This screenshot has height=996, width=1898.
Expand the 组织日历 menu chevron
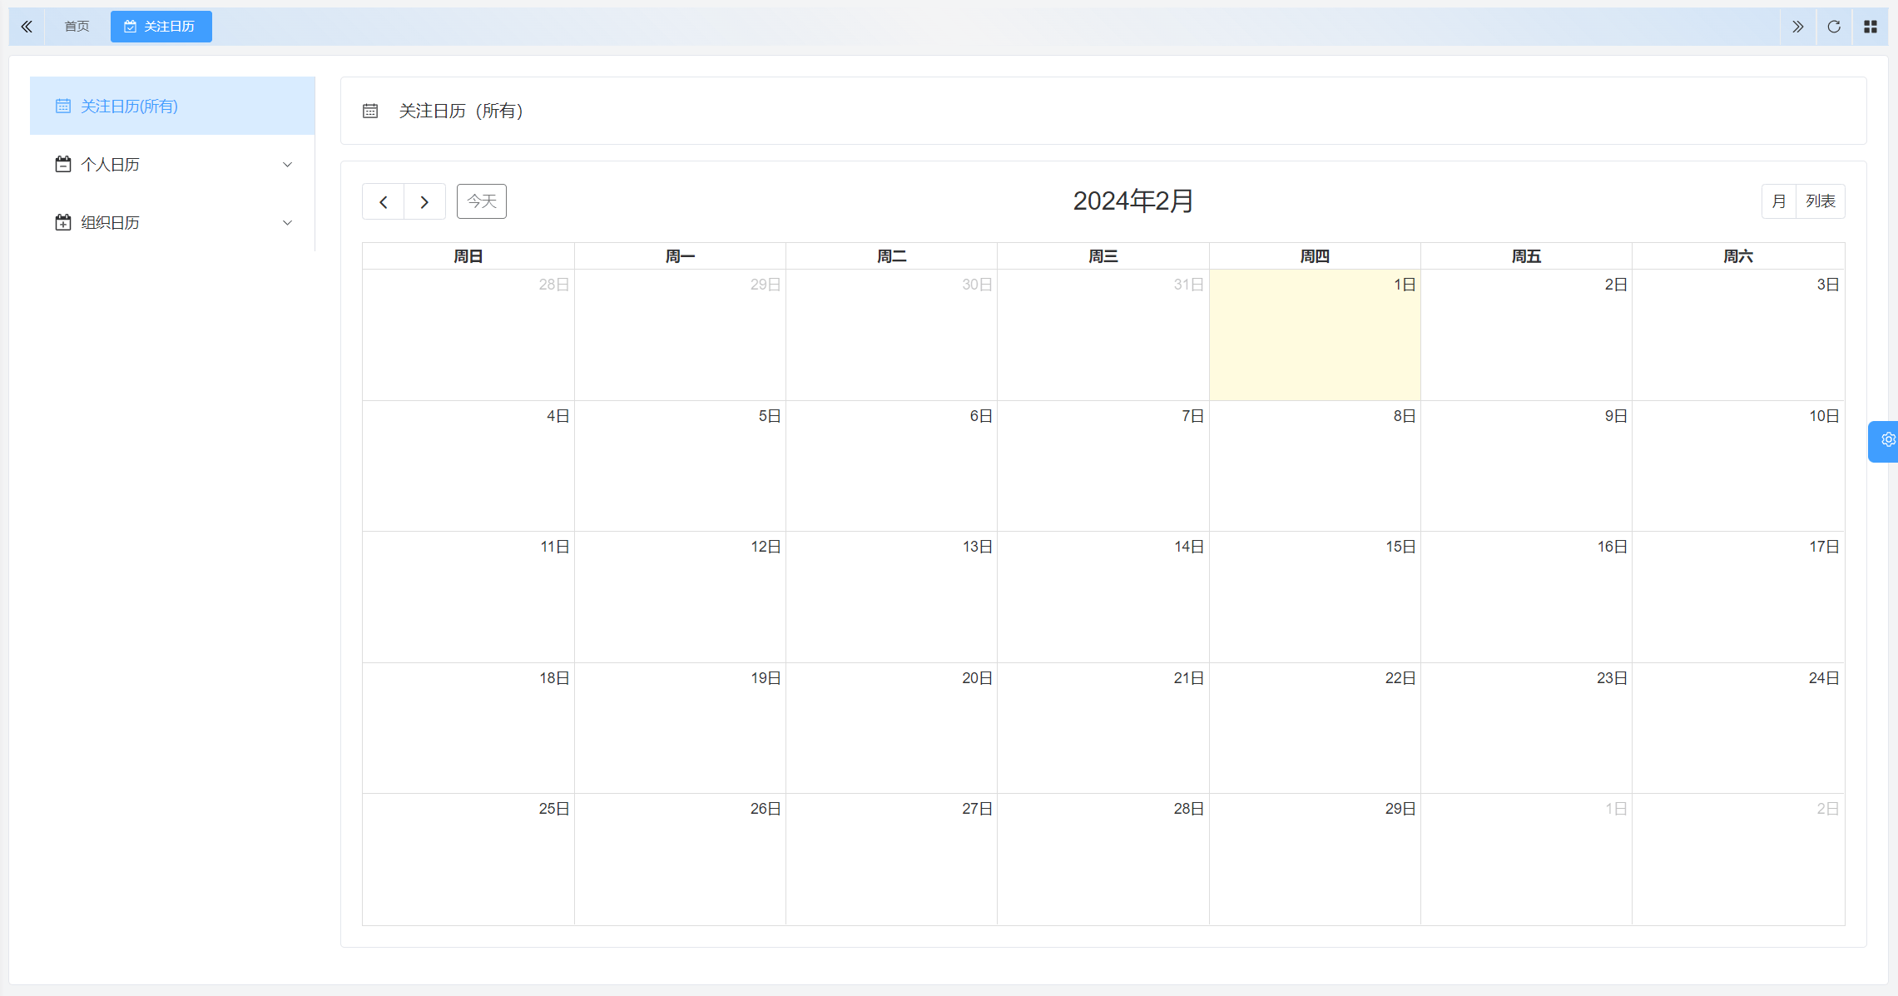coord(288,223)
